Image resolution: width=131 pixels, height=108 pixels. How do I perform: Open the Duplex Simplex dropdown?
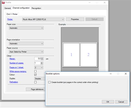pyautogui.click(x=40, y=79)
